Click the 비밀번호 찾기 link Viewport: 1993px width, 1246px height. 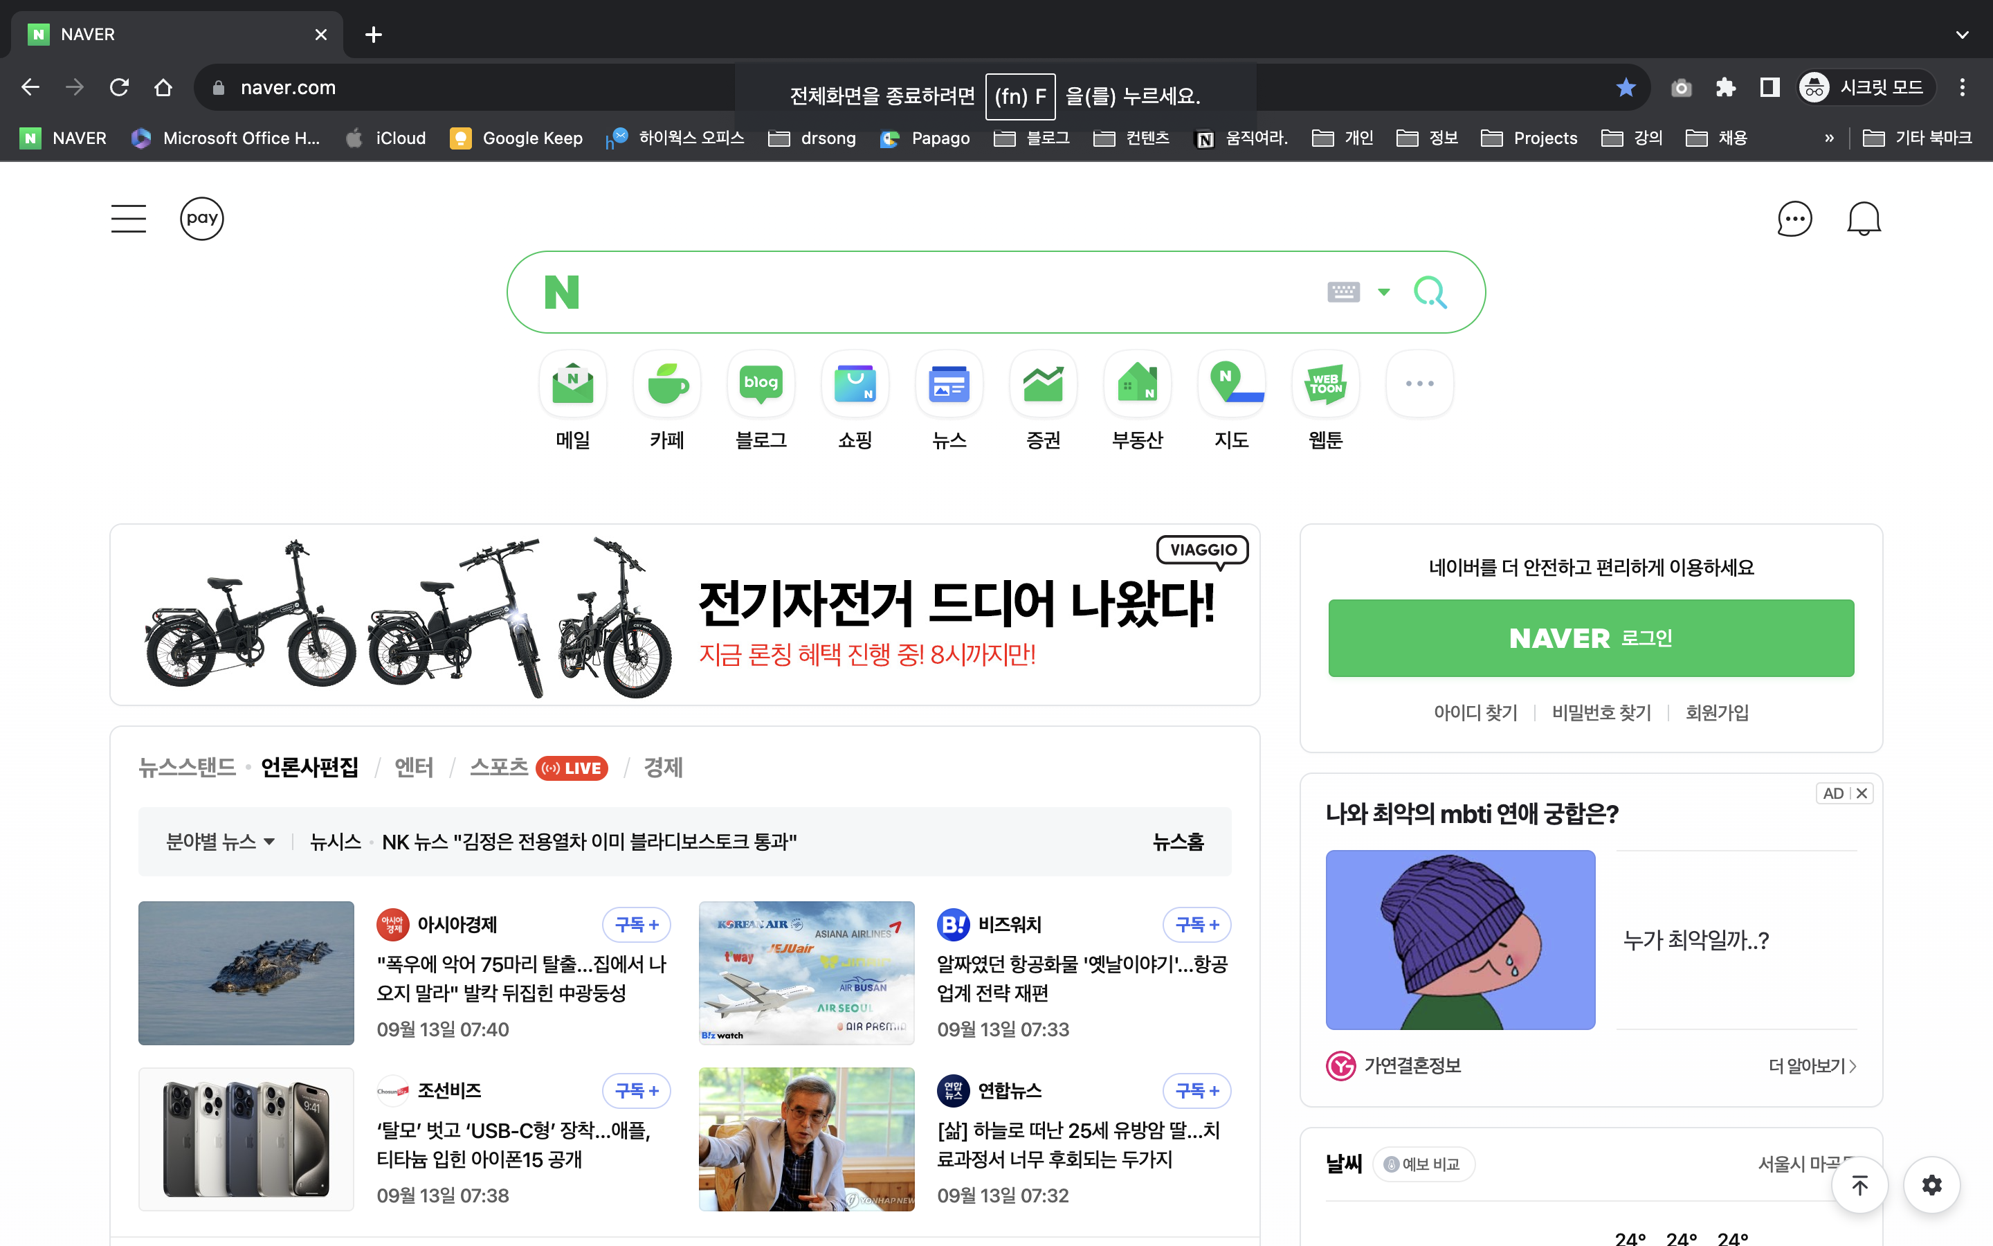point(1601,712)
